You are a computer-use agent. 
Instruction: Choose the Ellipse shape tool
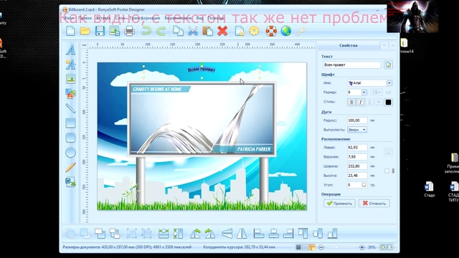click(70, 153)
